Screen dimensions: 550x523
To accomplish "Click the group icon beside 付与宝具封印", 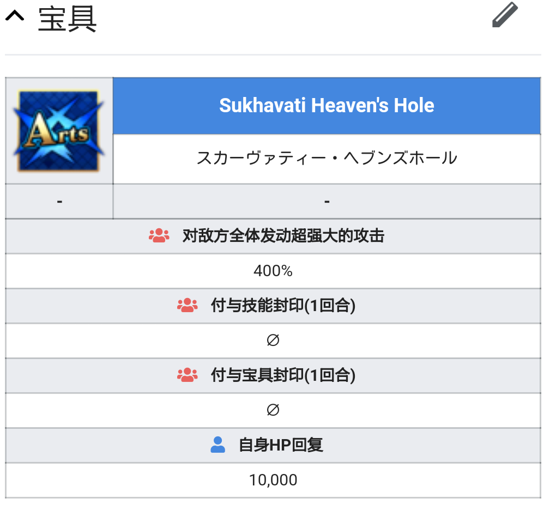I will pyautogui.click(x=188, y=375).
